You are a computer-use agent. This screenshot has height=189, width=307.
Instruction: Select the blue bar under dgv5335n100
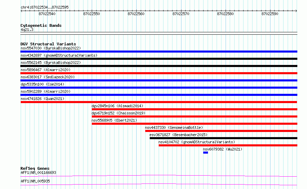point(159,88)
